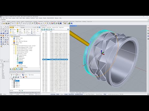Click the Material icon in Stock group
Image resolution: width=149 pixels, height=111 pixels.
[x=18, y=33]
